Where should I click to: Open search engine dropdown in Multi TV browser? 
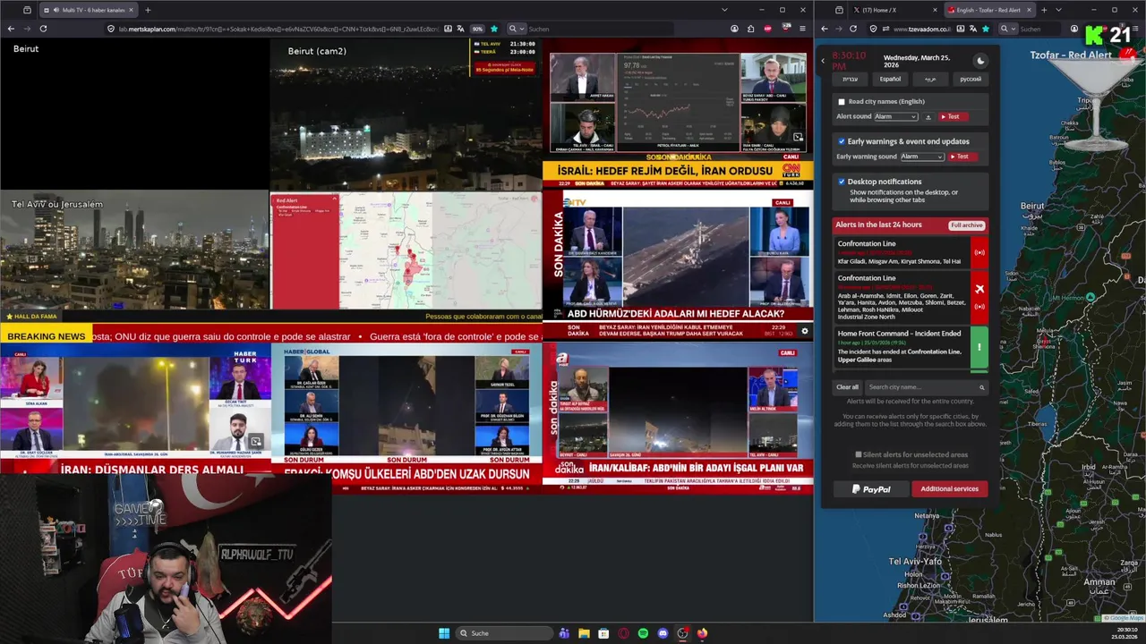coord(516,29)
